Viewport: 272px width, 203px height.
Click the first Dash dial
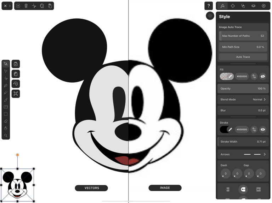pyautogui.click(x=225, y=174)
